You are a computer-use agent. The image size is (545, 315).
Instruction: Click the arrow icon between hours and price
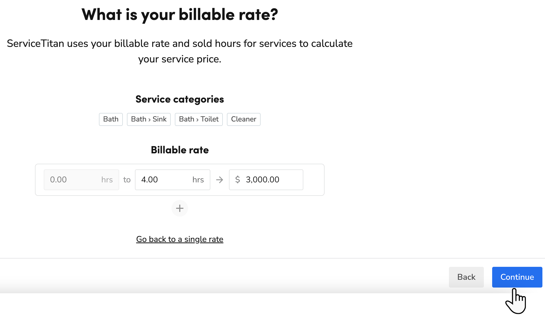click(219, 180)
